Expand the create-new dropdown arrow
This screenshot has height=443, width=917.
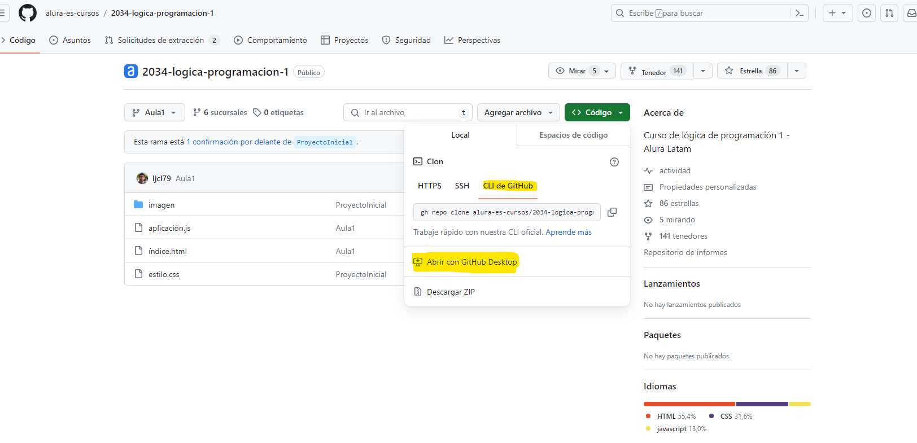tap(844, 13)
